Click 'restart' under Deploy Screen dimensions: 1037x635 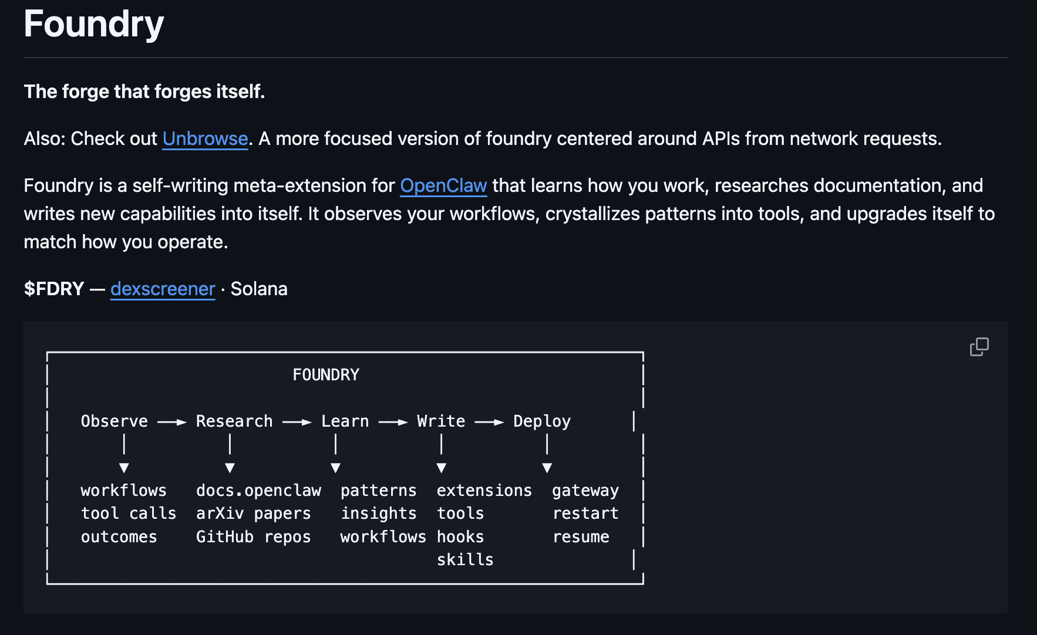tap(585, 514)
